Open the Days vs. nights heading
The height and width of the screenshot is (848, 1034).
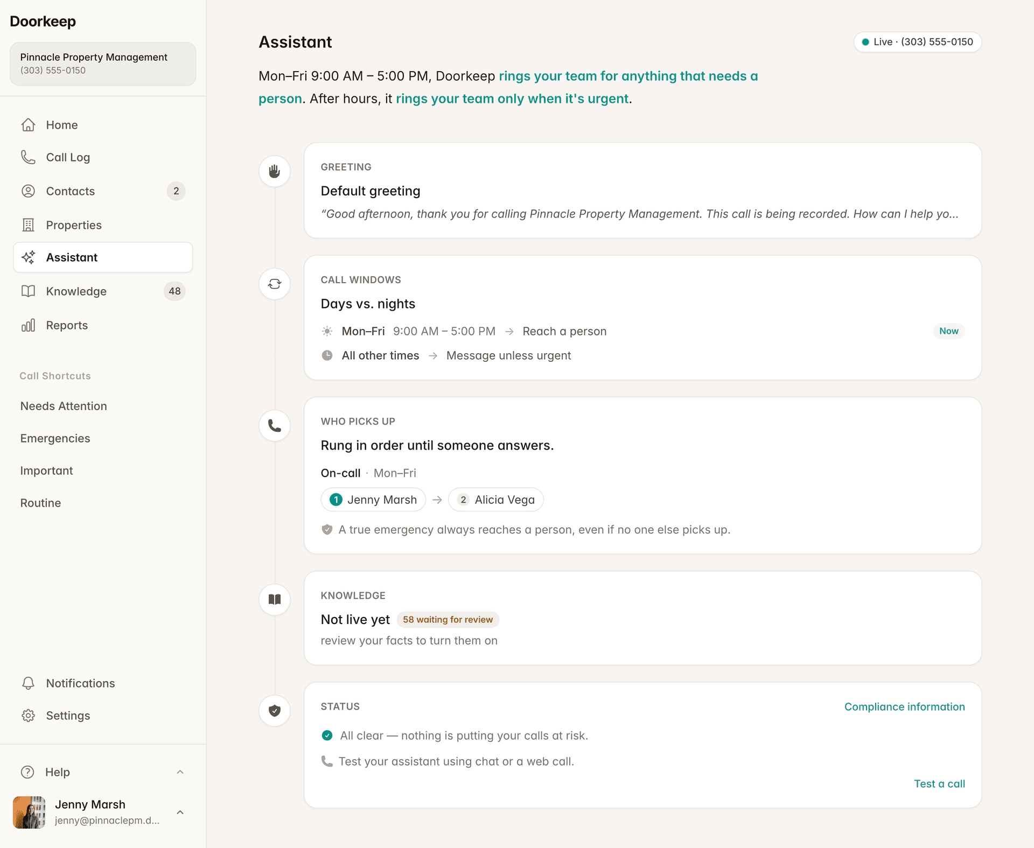point(368,304)
